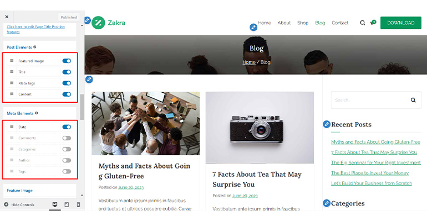427x221 pixels.
Task: Toggle off the Featured Image switch
Action: tap(67, 61)
